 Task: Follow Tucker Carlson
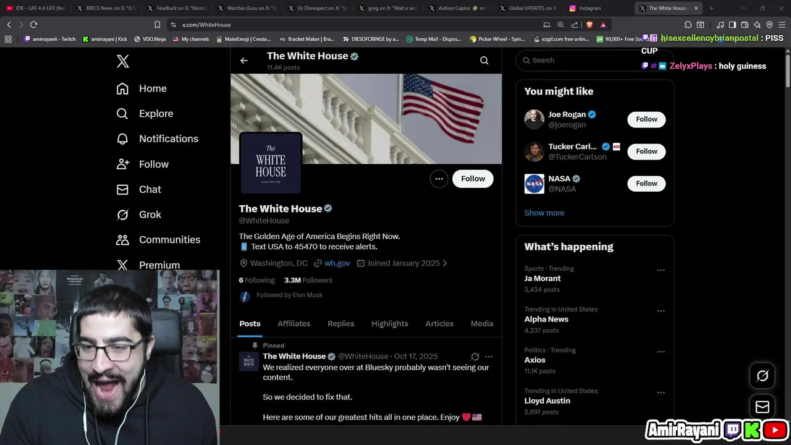[x=646, y=151]
